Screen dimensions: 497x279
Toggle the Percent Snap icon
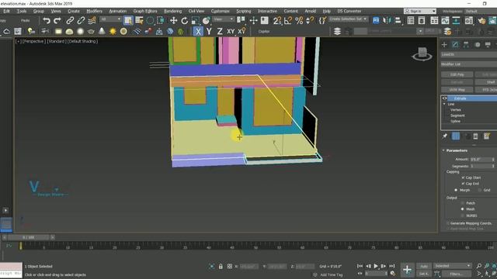[x=299, y=21]
